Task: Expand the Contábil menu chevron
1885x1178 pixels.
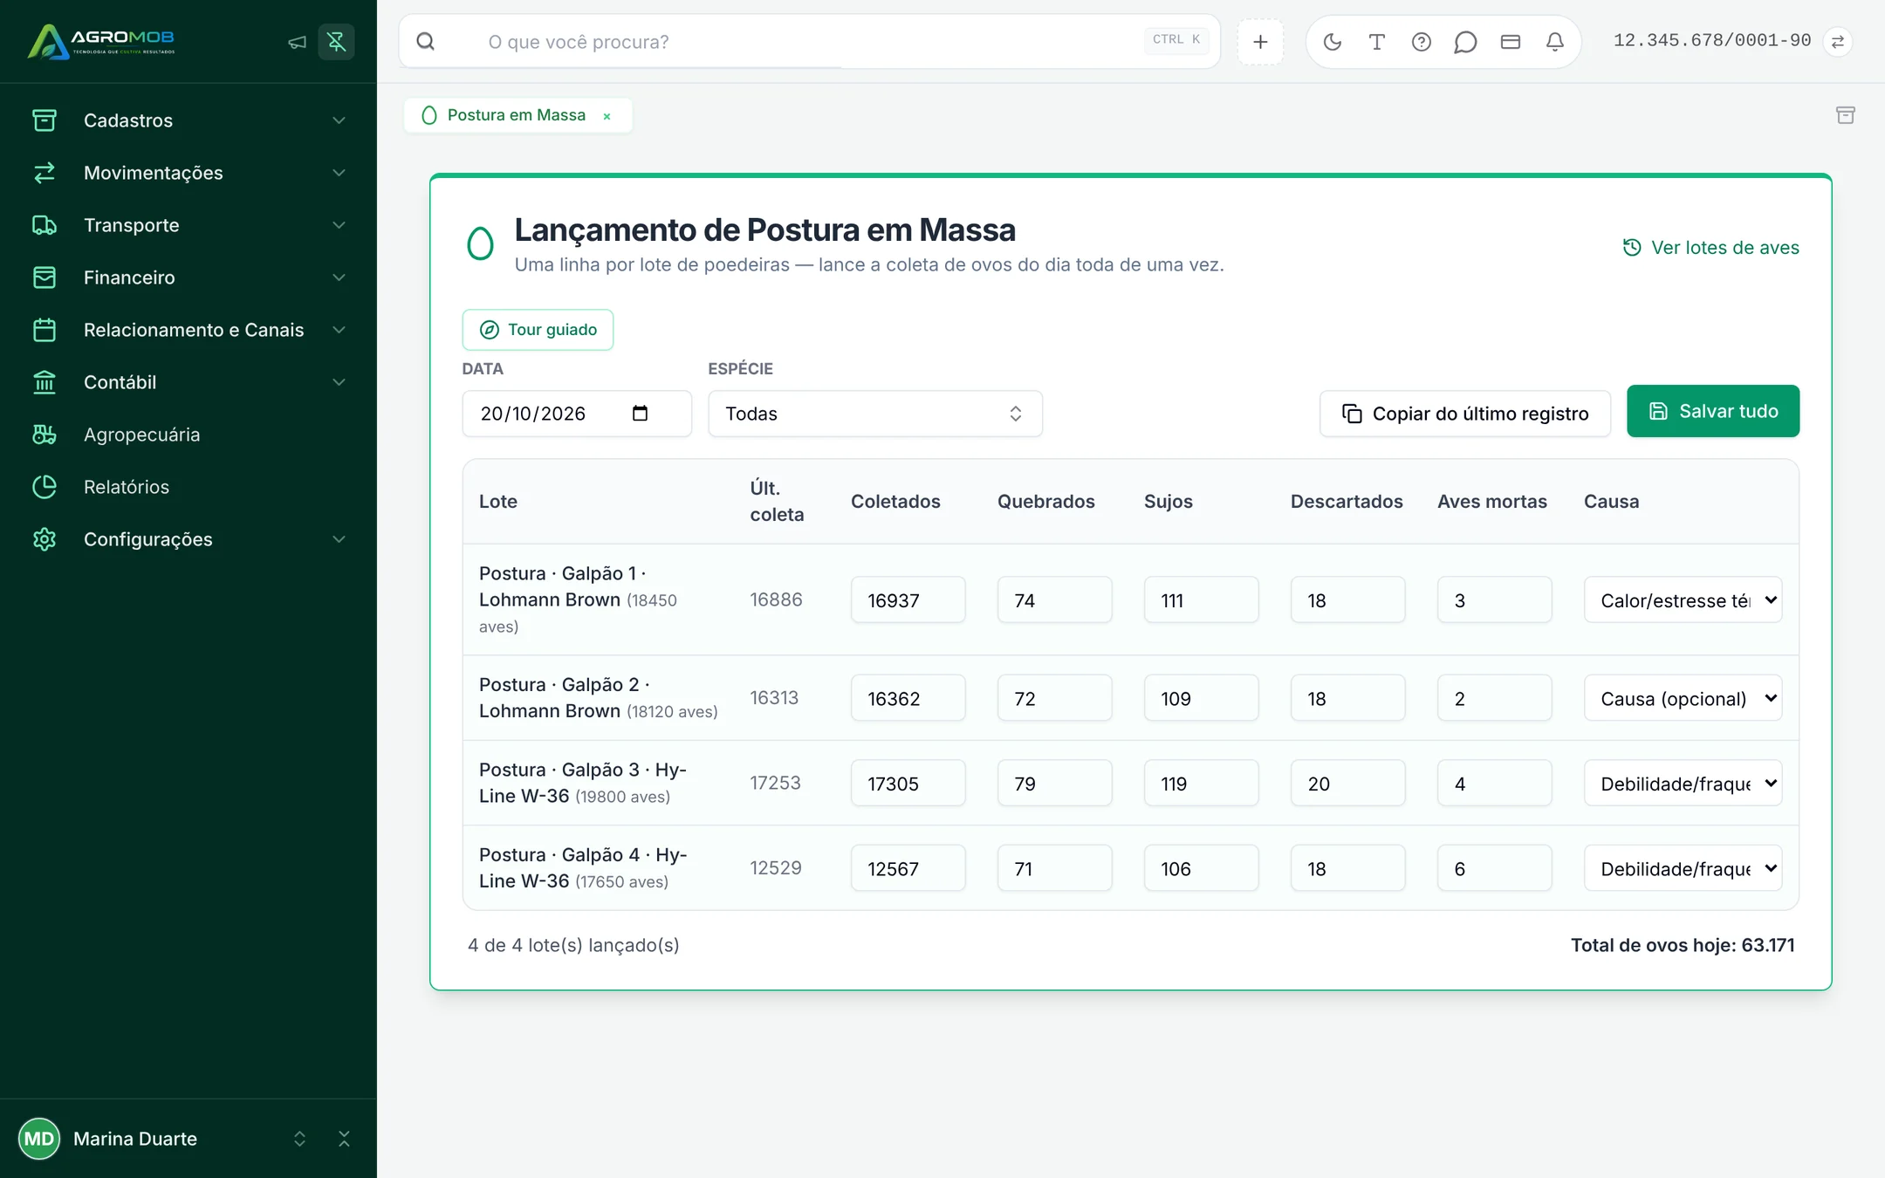Action: click(x=339, y=382)
